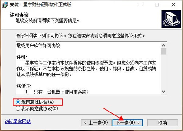Click the 许可协议 heading text
183x131 pixels.
(x=19, y=15)
